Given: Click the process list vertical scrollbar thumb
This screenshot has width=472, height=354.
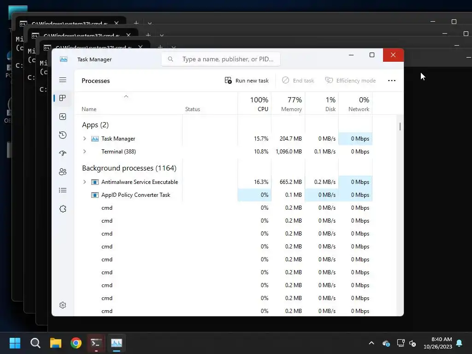Looking at the screenshot, I should click(x=400, y=126).
